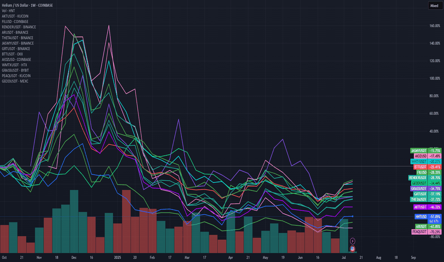Select JASMYUSDT · BINANCE legend entry
The height and width of the screenshot is (262, 444).
18,43
